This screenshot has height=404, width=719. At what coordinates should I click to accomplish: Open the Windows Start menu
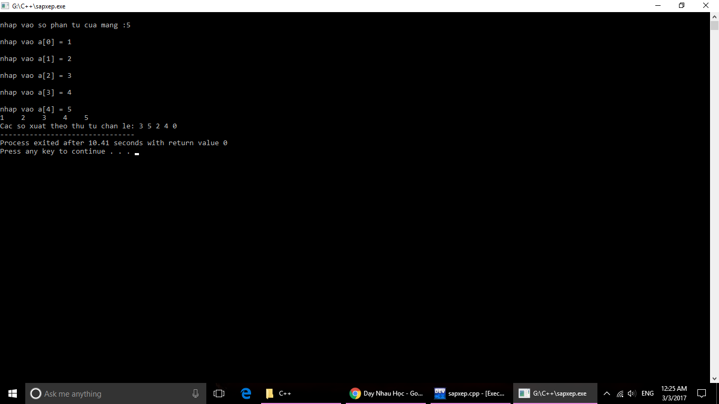pyautogui.click(x=13, y=393)
